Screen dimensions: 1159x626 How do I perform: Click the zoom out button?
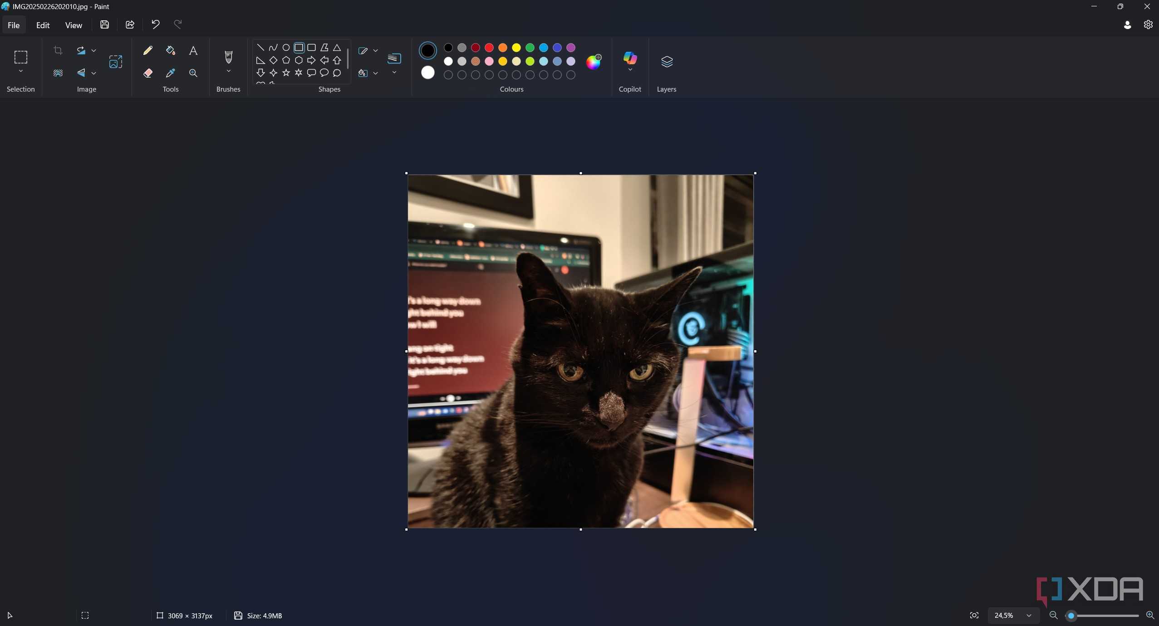pos(1054,615)
